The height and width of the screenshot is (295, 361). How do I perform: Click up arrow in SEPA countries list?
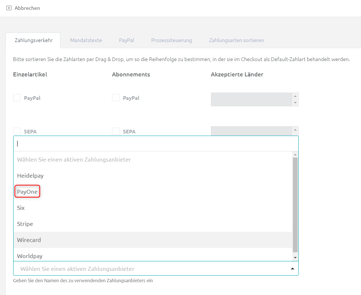click(x=295, y=130)
